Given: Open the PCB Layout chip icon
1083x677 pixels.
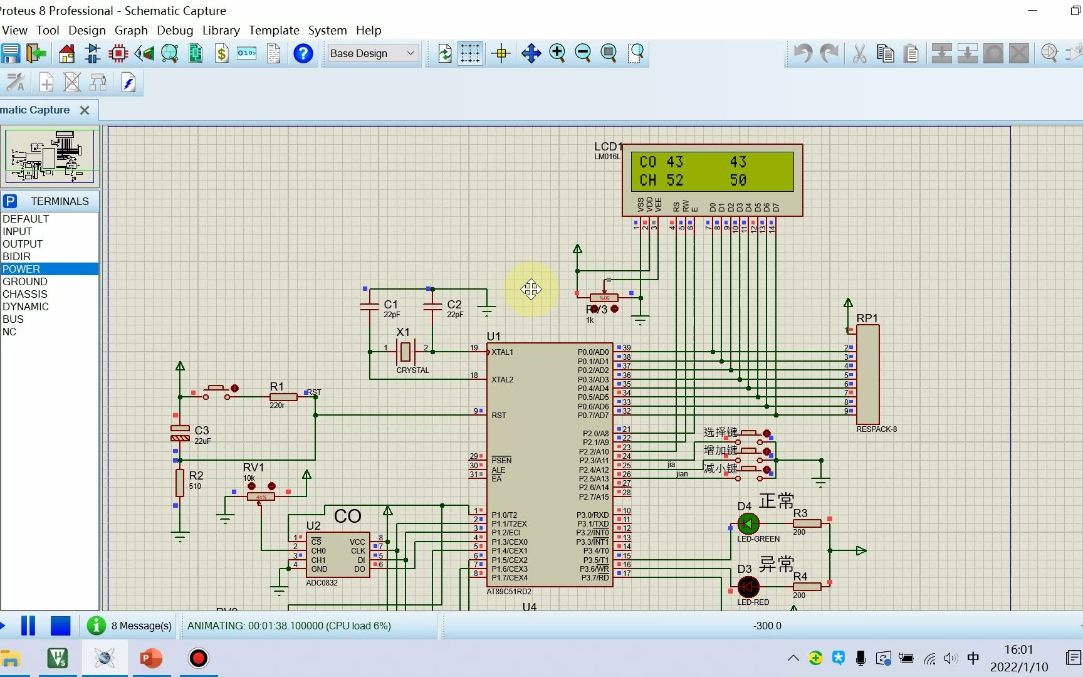Looking at the screenshot, I should 118,53.
